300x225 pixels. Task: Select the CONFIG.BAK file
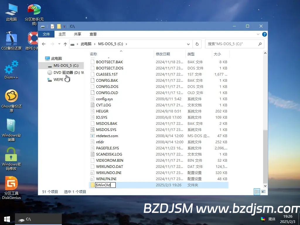(x=107, y=80)
